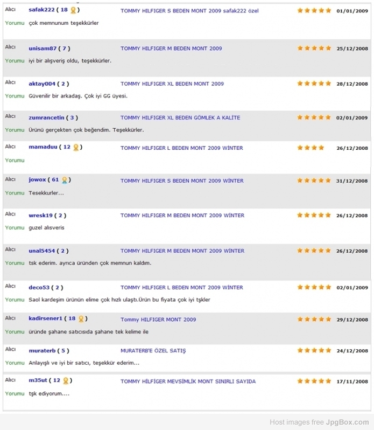The width and height of the screenshot is (374, 430).
Task: View wresk19's user profile
Action: (40, 216)
